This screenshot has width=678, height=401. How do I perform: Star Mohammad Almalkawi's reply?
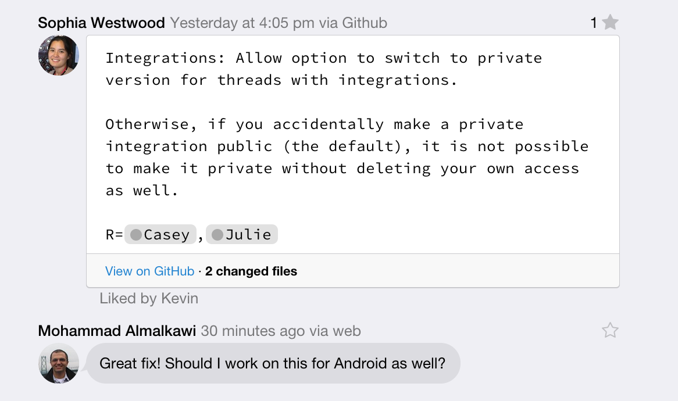[610, 331]
